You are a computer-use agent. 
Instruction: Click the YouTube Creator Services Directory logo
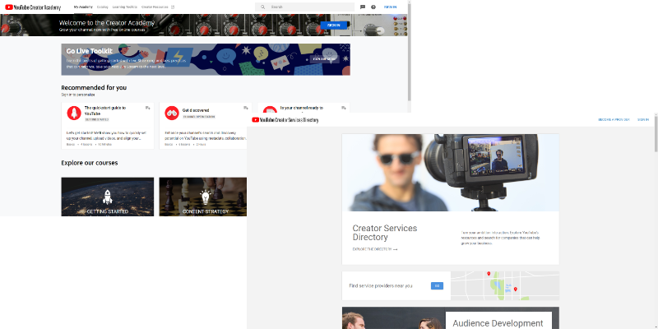click(285, 120)
